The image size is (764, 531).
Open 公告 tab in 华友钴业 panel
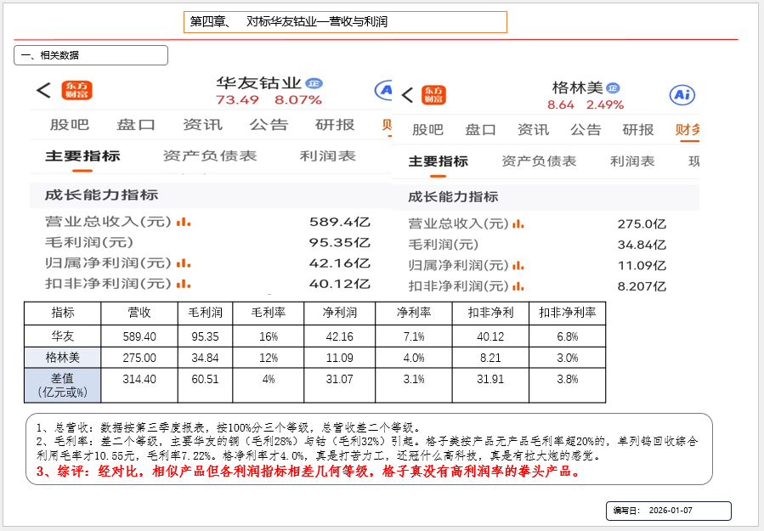[269, 125]
